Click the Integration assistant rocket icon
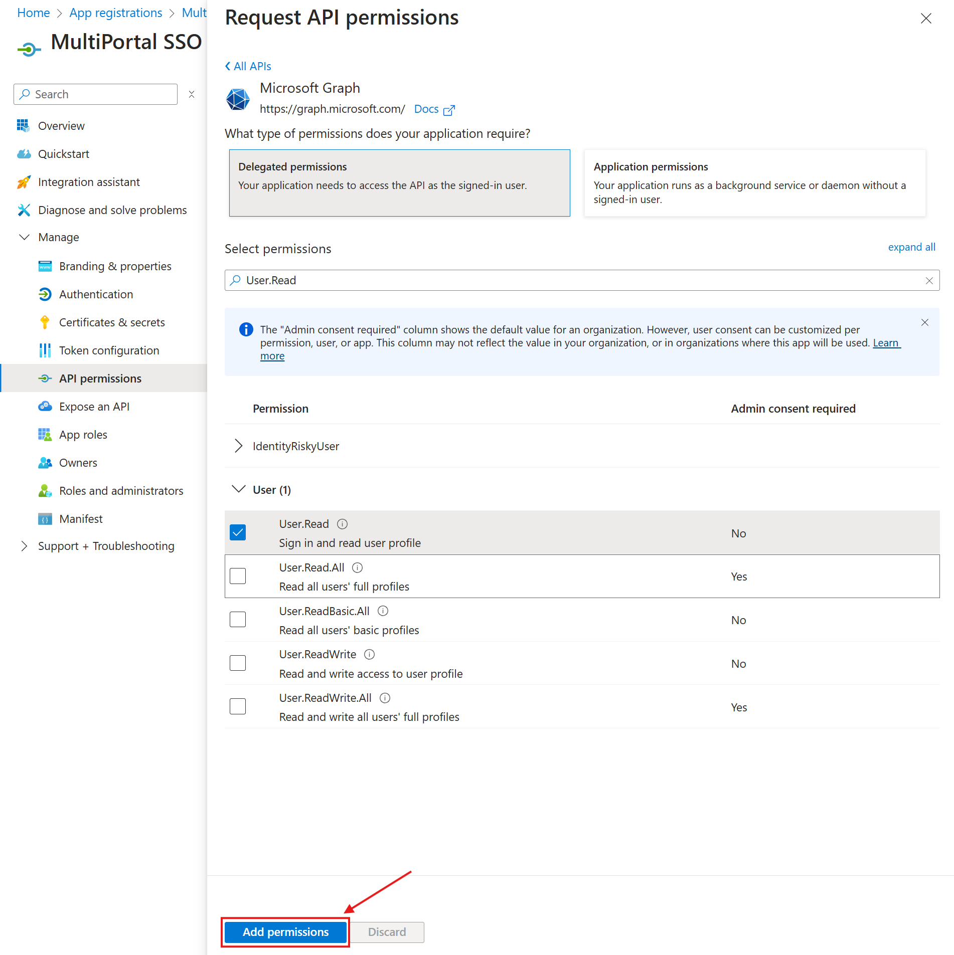 (24, 182)
